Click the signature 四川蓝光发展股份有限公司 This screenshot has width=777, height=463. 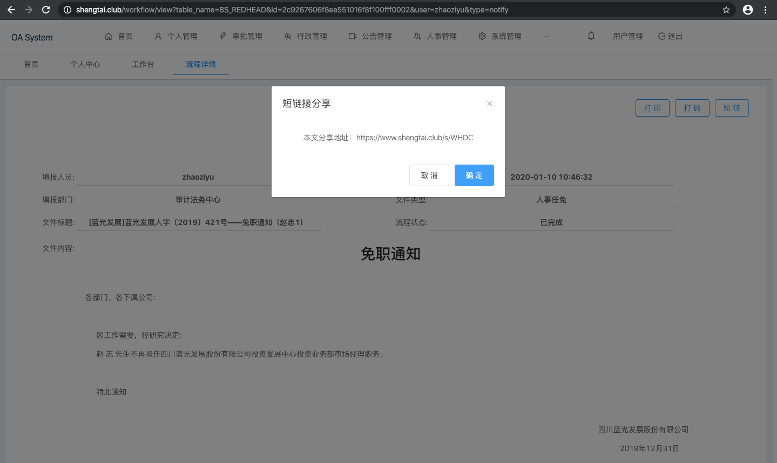[x=643, y=430]
